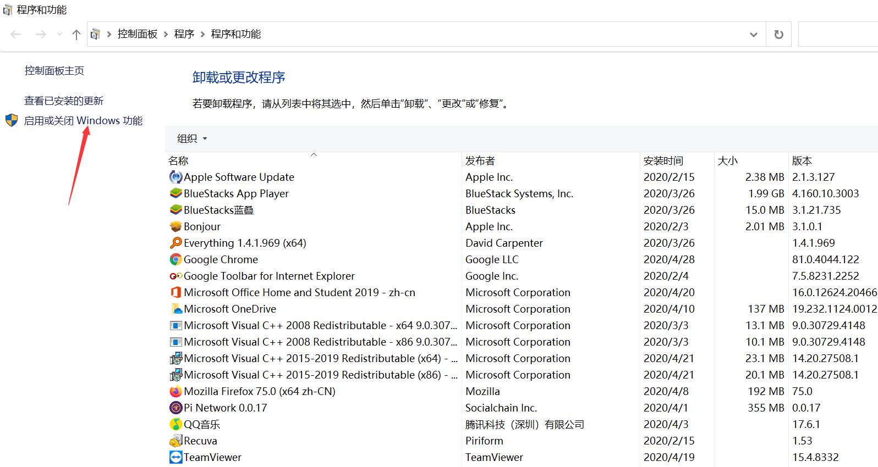Open 启用或关闭 Windows 功能 link
This screenshot has width=878, height=467.
click(83, 121)
